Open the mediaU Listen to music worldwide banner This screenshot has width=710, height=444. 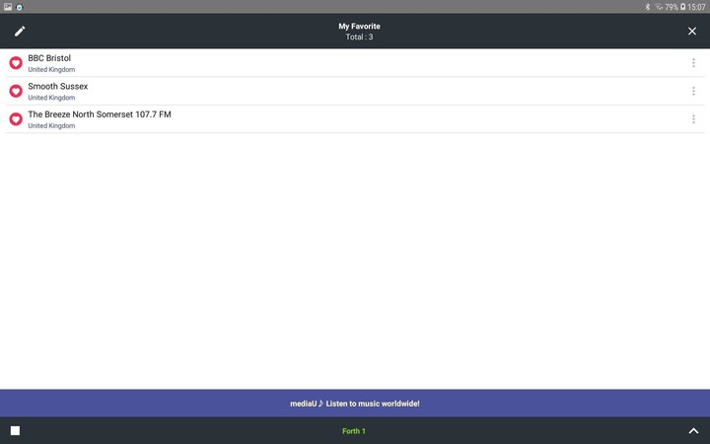[x=355, y=404]
